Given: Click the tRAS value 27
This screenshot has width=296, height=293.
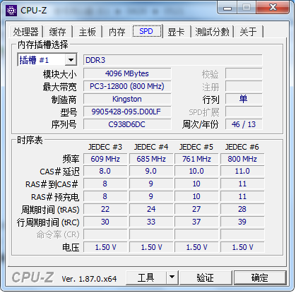Looking at the screenshot, I should [x=196, y=209].
